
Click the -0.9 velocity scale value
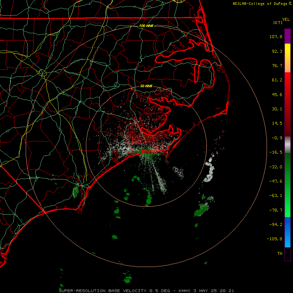277,138
